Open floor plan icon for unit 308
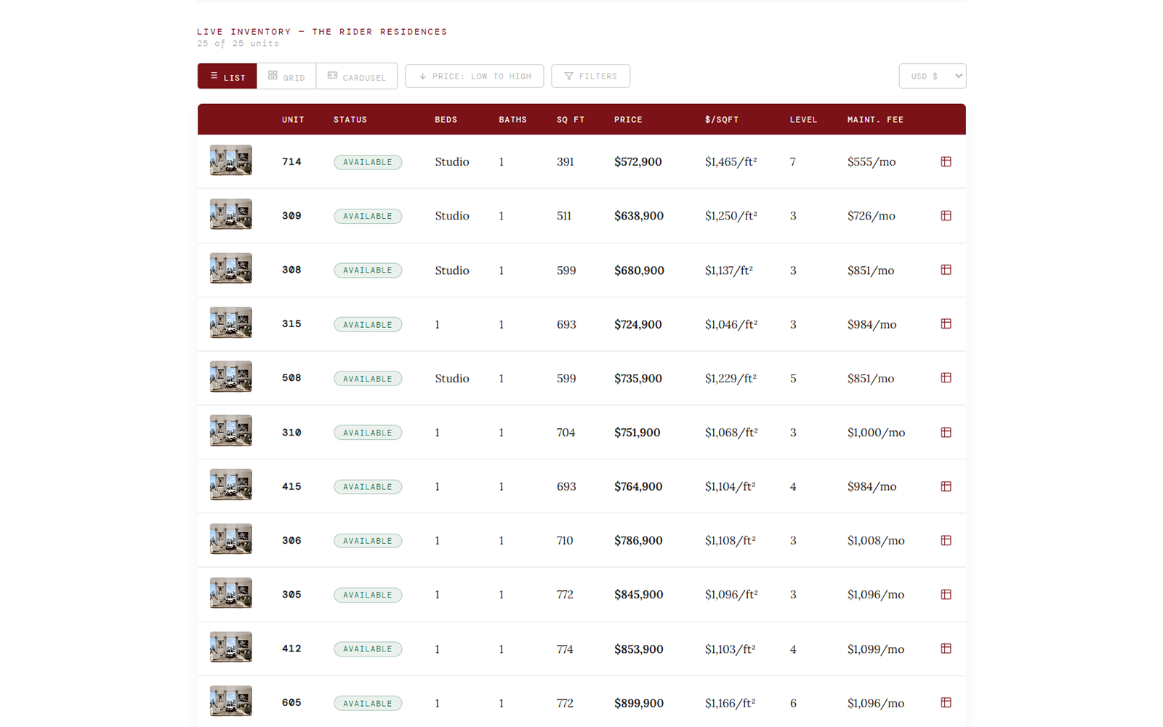 coord(946,270)
